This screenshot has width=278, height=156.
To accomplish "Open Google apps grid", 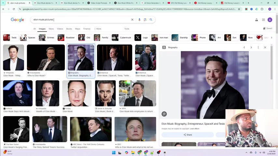I will click(x=263, y=20).
